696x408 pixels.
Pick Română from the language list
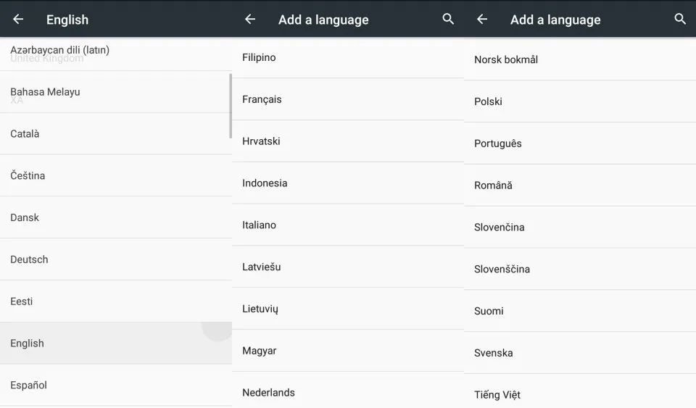tap(580, 186)
